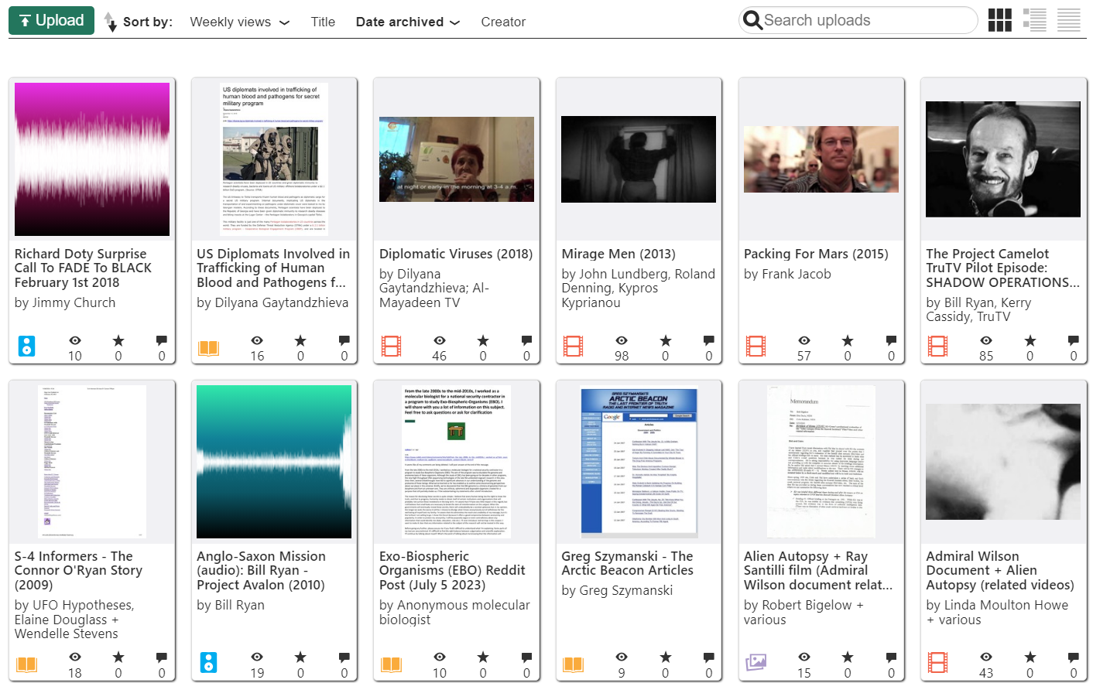Click views eye icon on Mirage Men card
Viewport: 1093px width, 683px height.
(622, 340)
